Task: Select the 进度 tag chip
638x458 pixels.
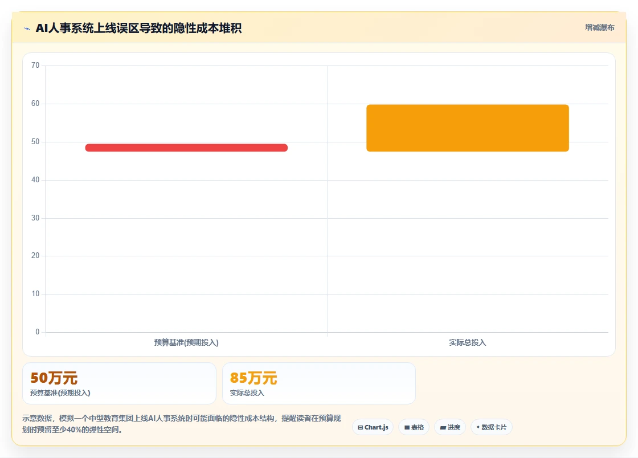Action: pyautogui.click(x=450, y=427)
